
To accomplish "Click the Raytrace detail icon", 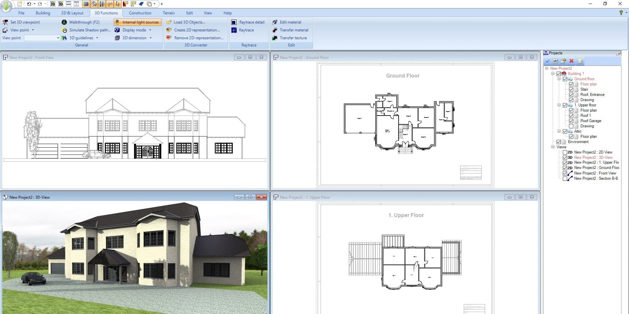I will coord(234,22).
